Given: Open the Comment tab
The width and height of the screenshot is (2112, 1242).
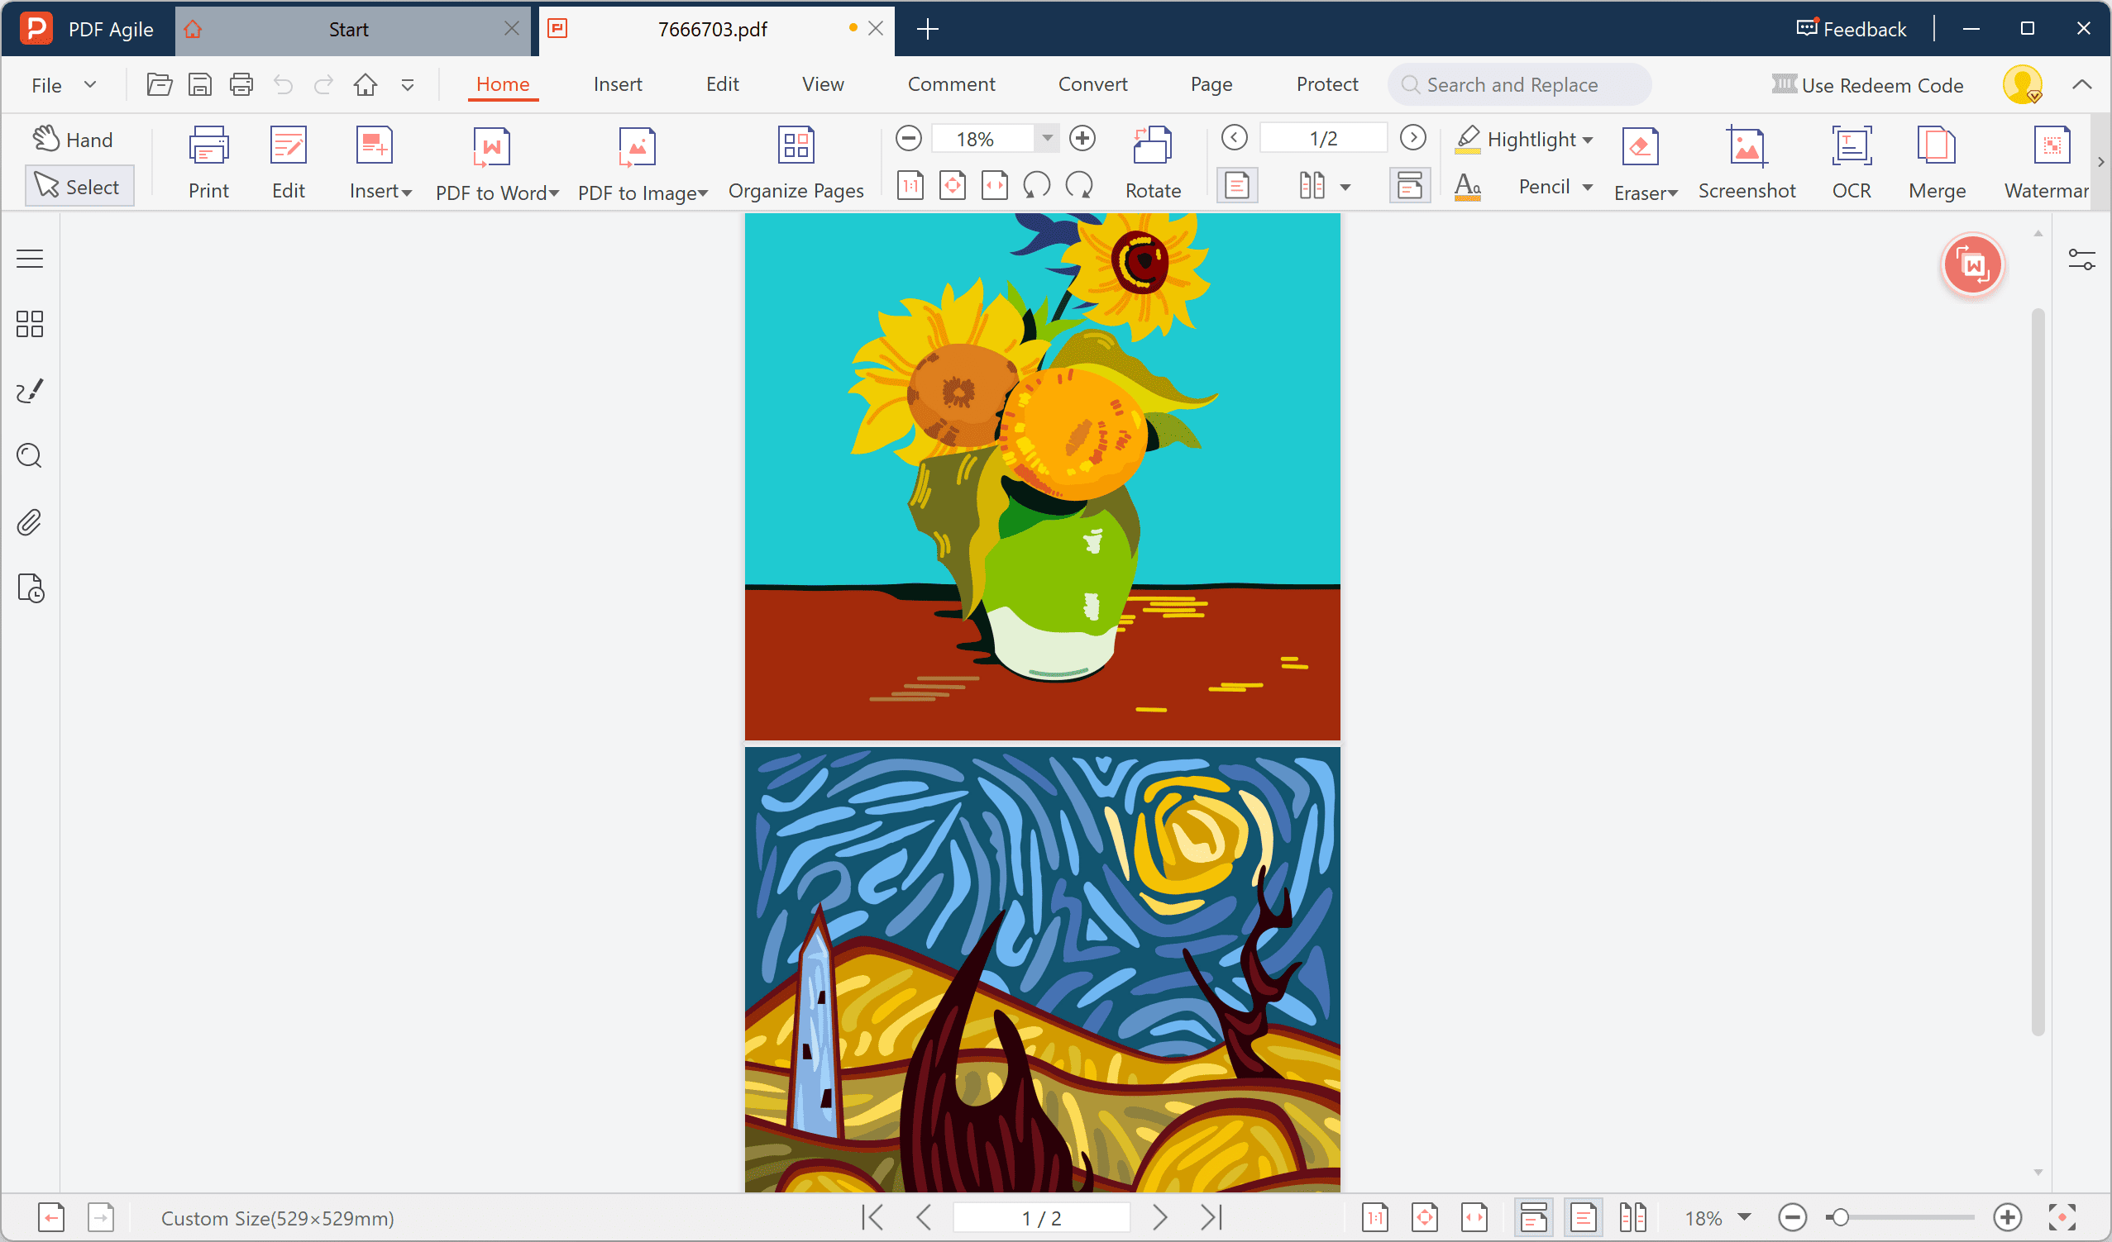Looking at the screenshot, I should (x=951, y=83).
